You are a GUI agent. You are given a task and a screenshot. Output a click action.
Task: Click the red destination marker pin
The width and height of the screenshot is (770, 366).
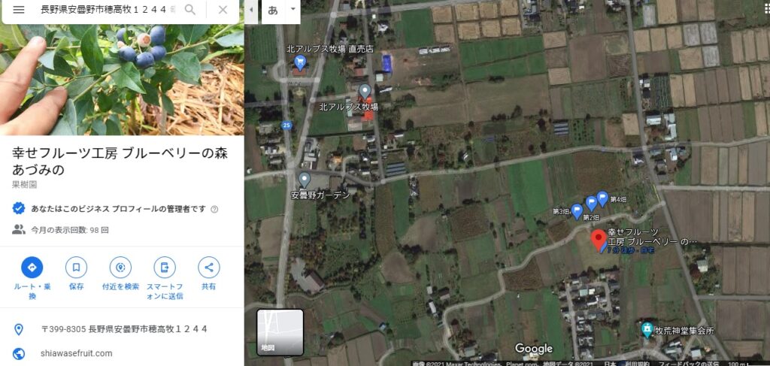coord(598,240)
